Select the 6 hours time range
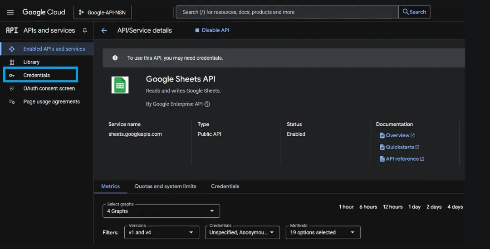This screenshot has height=249, width=490. point(368,207)
